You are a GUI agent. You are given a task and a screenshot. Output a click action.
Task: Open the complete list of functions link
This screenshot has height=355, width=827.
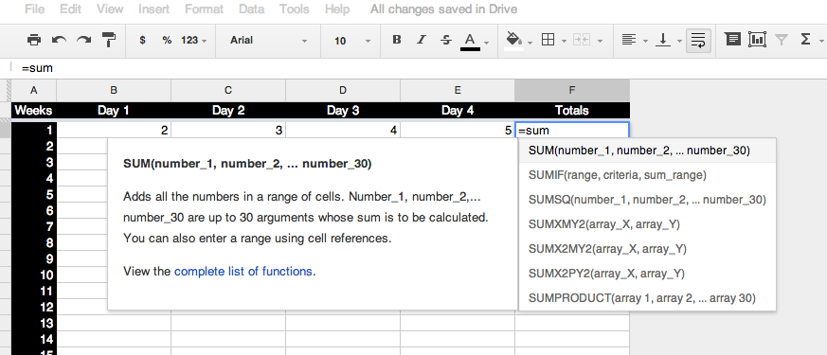point(243,272)
